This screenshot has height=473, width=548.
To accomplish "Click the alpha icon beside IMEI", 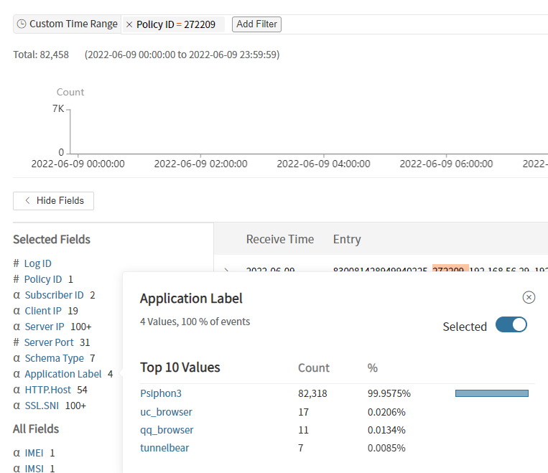I will pyautogui.click(x=17, y=453).
